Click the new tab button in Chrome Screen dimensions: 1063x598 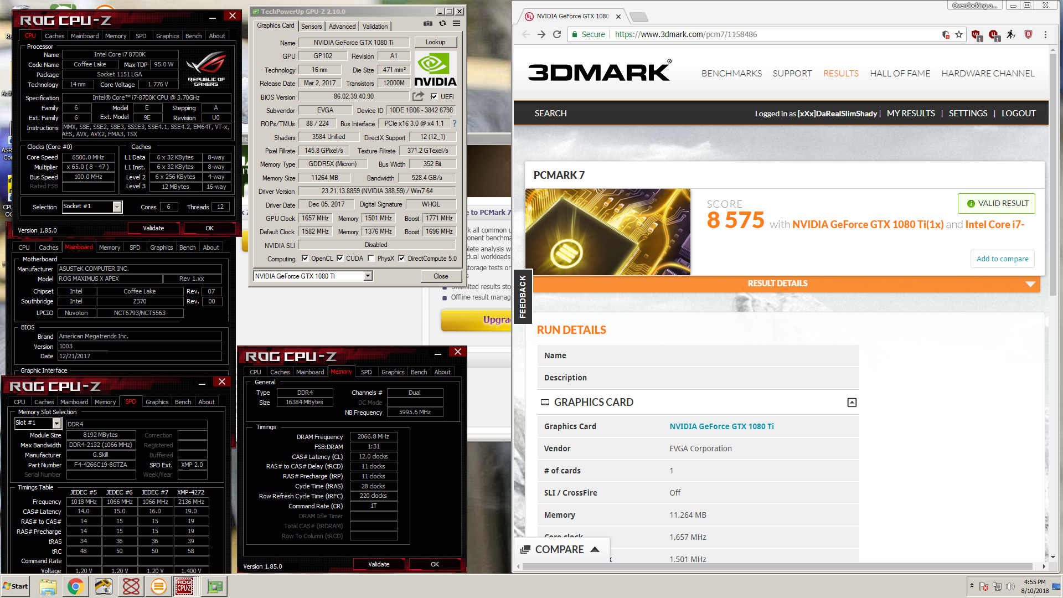pos(638,17)
